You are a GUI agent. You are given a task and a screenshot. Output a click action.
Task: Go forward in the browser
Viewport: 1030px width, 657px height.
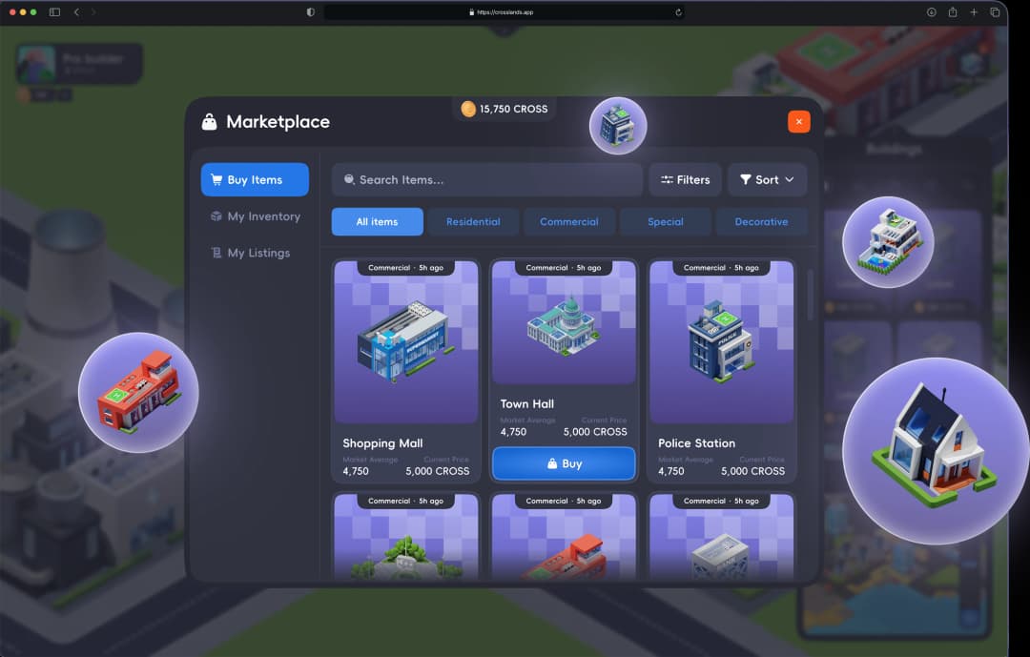pos(93,11)
